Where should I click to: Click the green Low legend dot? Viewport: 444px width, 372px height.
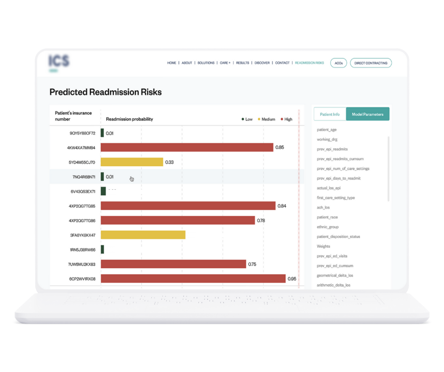(x=243, y=119)
